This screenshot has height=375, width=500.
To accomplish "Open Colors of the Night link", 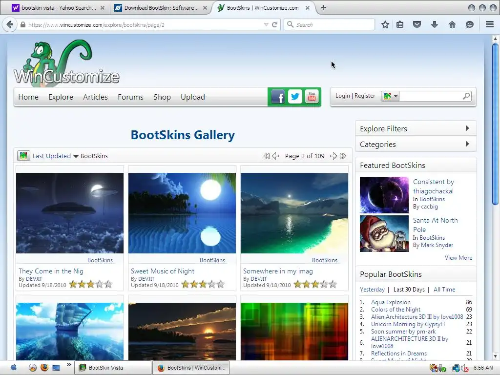I will pyautogui.click(x=396, y=309).
